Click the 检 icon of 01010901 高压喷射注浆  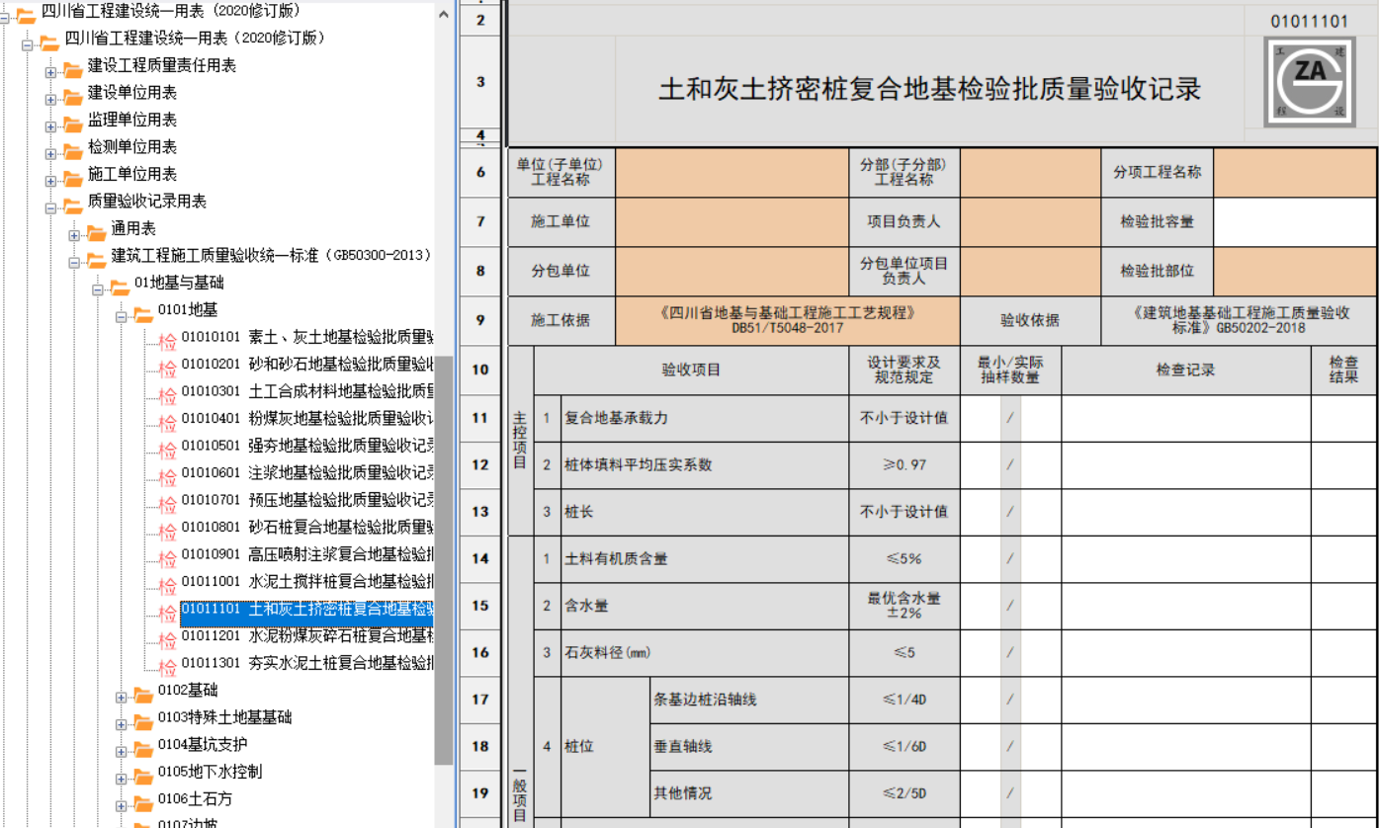pos(167,558)
